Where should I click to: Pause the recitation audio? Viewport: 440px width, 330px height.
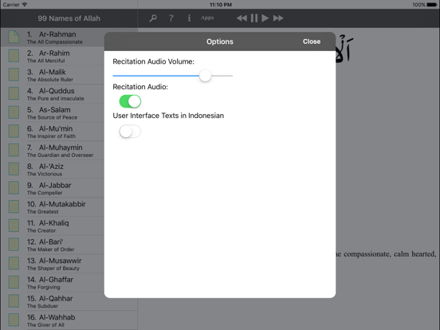tap(254, 18)
